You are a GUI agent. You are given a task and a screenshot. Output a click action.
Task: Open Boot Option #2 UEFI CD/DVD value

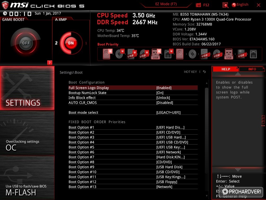168,132
